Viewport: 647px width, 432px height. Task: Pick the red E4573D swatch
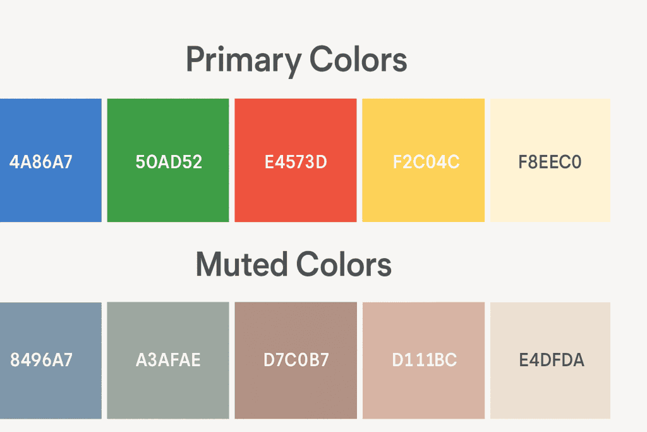coord(296,160)
